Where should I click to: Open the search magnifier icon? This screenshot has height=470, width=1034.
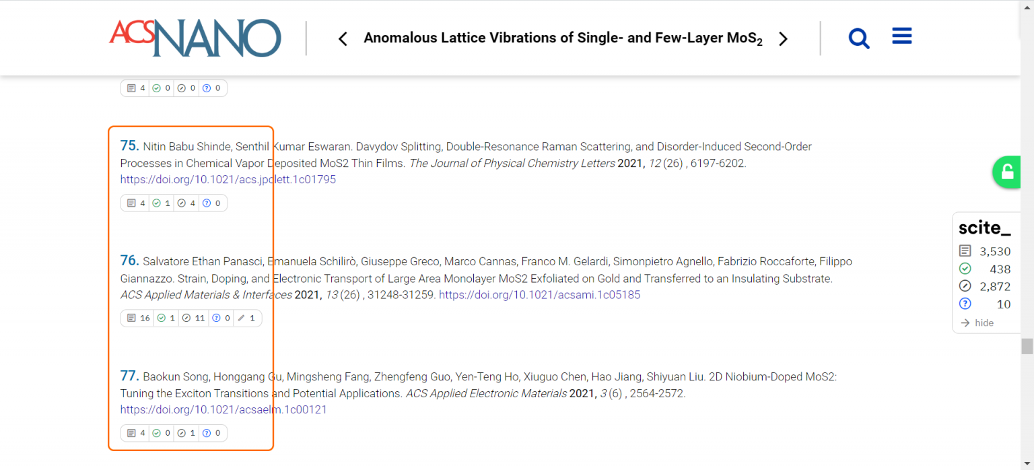click(x=859, y=38)
